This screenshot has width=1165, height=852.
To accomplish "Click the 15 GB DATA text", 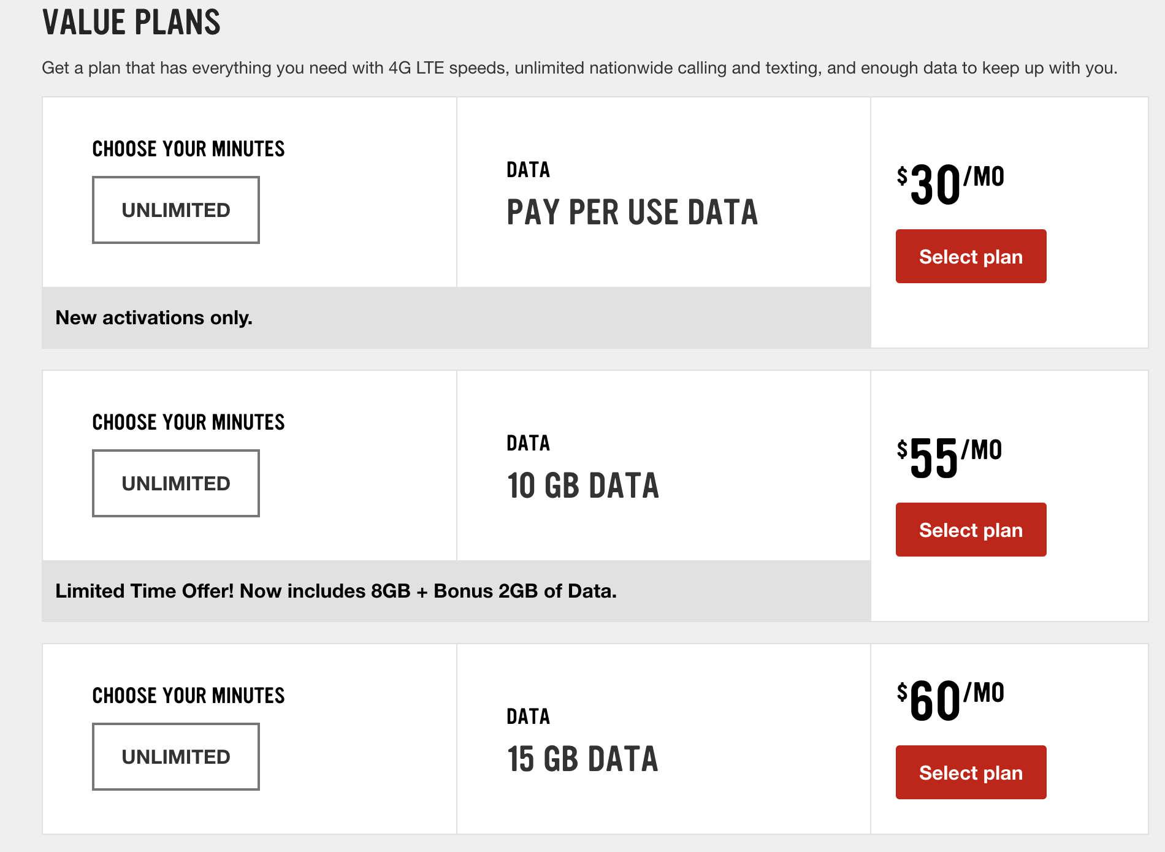I will click(582, 759).
